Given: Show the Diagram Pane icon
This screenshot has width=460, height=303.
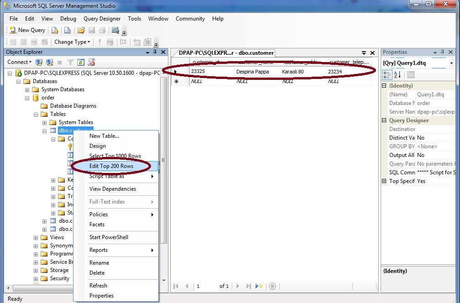Looking at the screenshot, I should coord(13,42).
